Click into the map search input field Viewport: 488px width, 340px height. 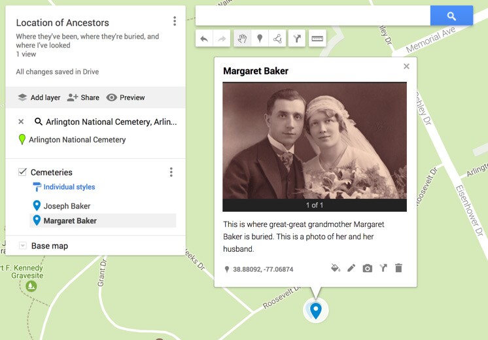click(313, 16)
